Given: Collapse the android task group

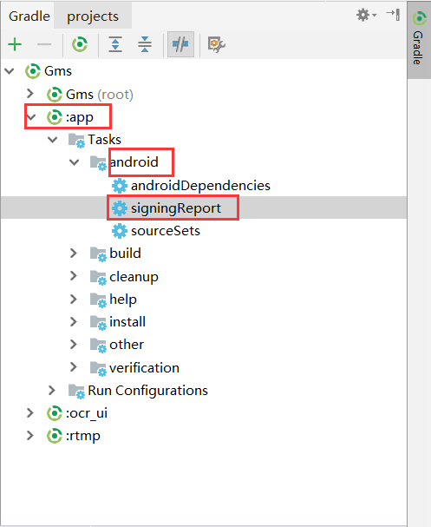Looking at the screenshot, I should (75, 162).
